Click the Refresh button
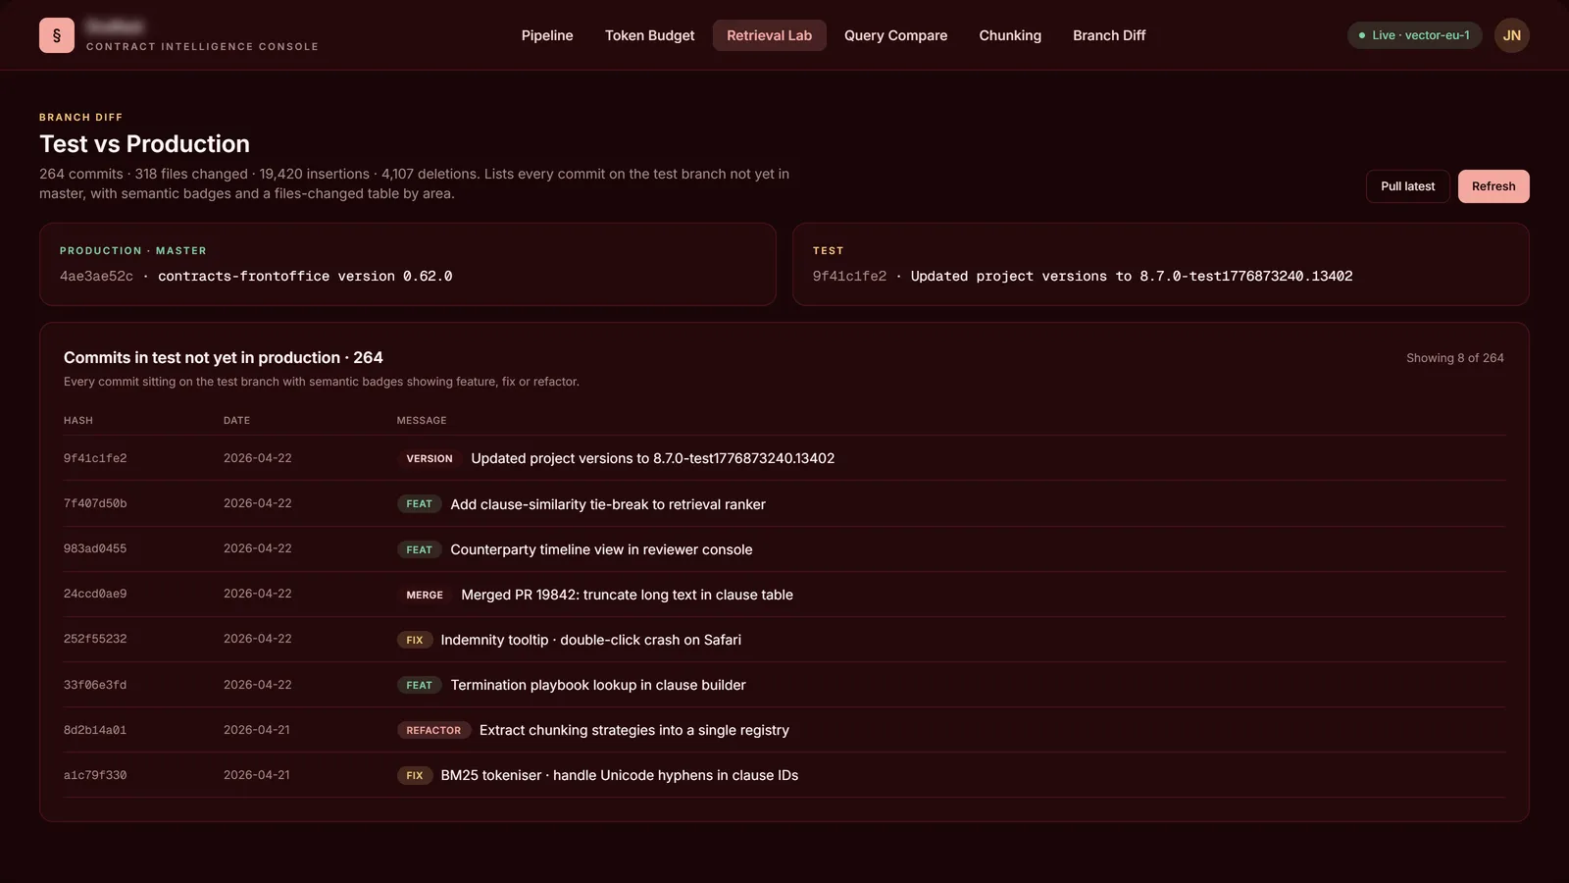This screenshot has height=883, width=1569. click(x=1493, y=186)
